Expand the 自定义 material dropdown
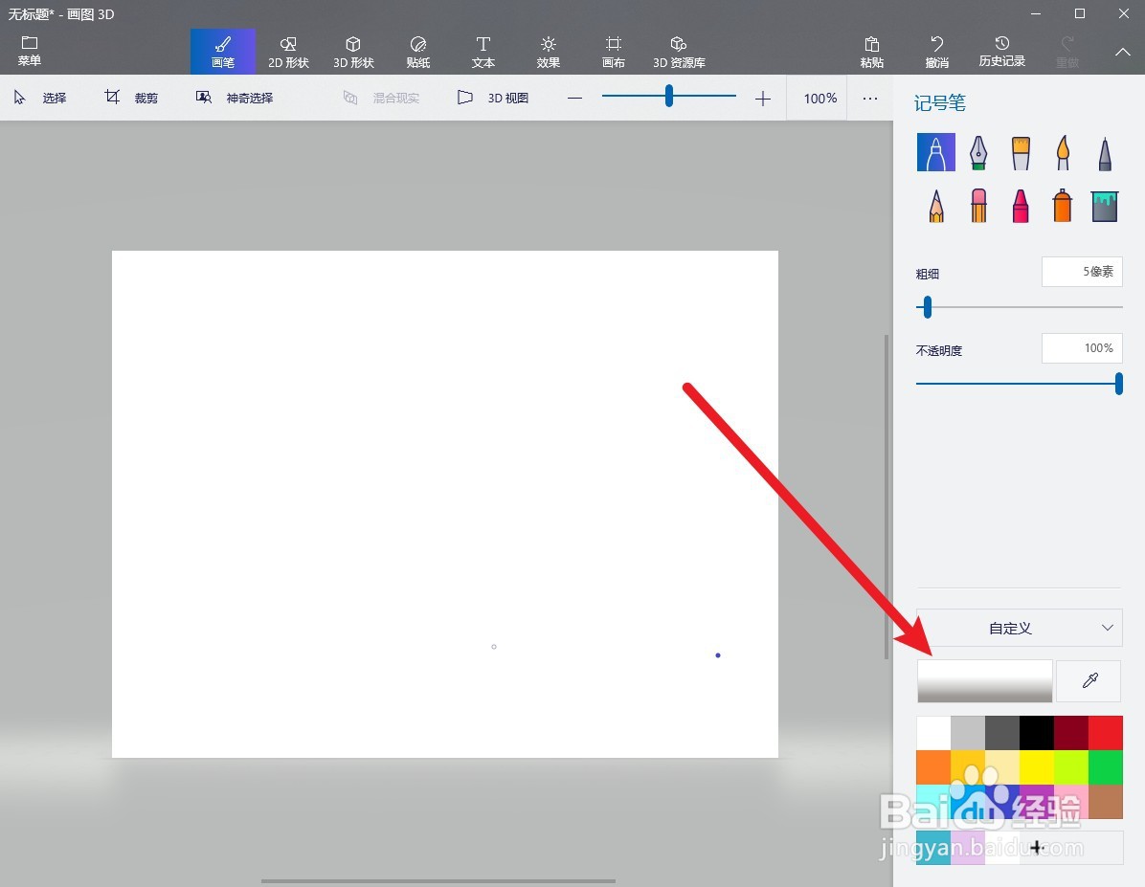Screen dimensions: 1145x887 point(1020,628)
